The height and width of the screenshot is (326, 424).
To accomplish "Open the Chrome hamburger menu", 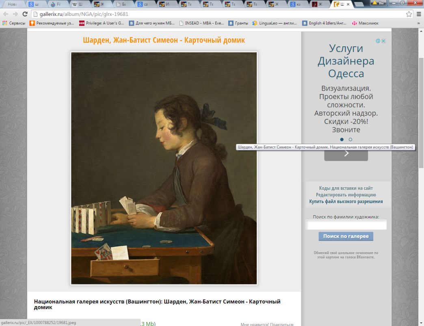I will (x=419, y=14).
